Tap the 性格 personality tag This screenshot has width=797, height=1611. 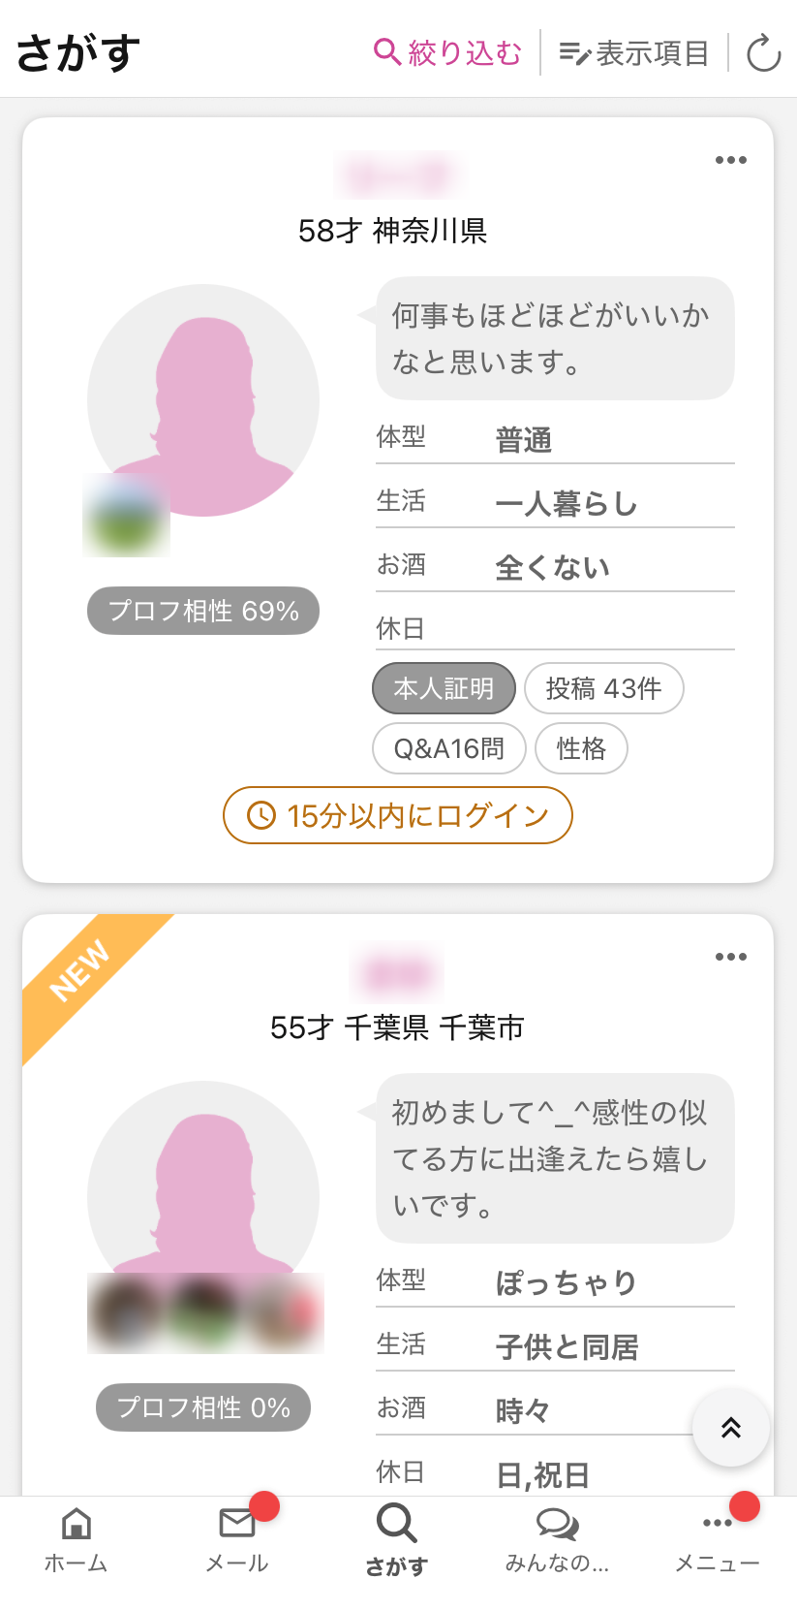pos(581,748)
